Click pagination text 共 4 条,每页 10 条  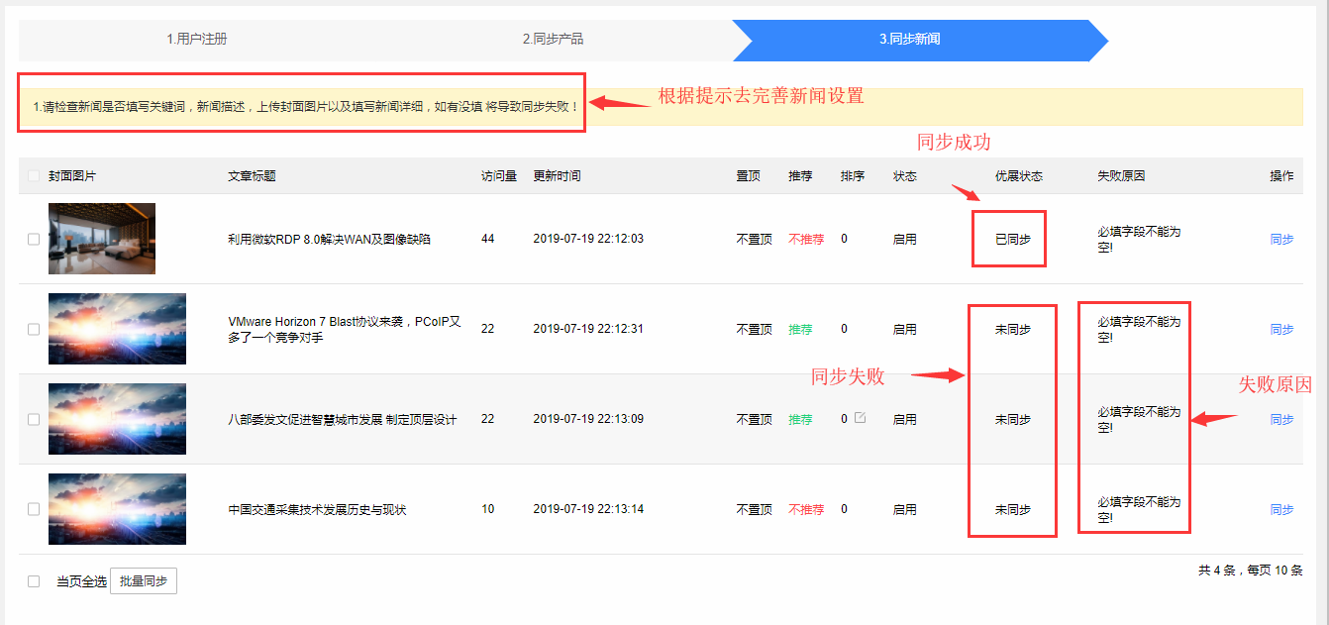[1250, 571]
